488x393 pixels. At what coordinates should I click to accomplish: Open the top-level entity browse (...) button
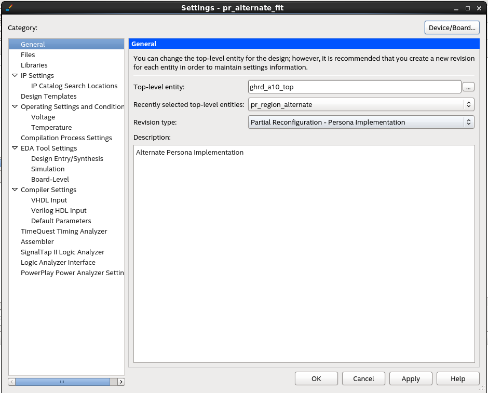click(x=468, y=87)
